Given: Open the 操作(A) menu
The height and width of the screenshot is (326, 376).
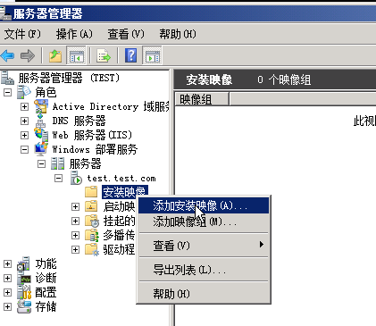Looking at the screenshot, I should [x=74, y=34].
